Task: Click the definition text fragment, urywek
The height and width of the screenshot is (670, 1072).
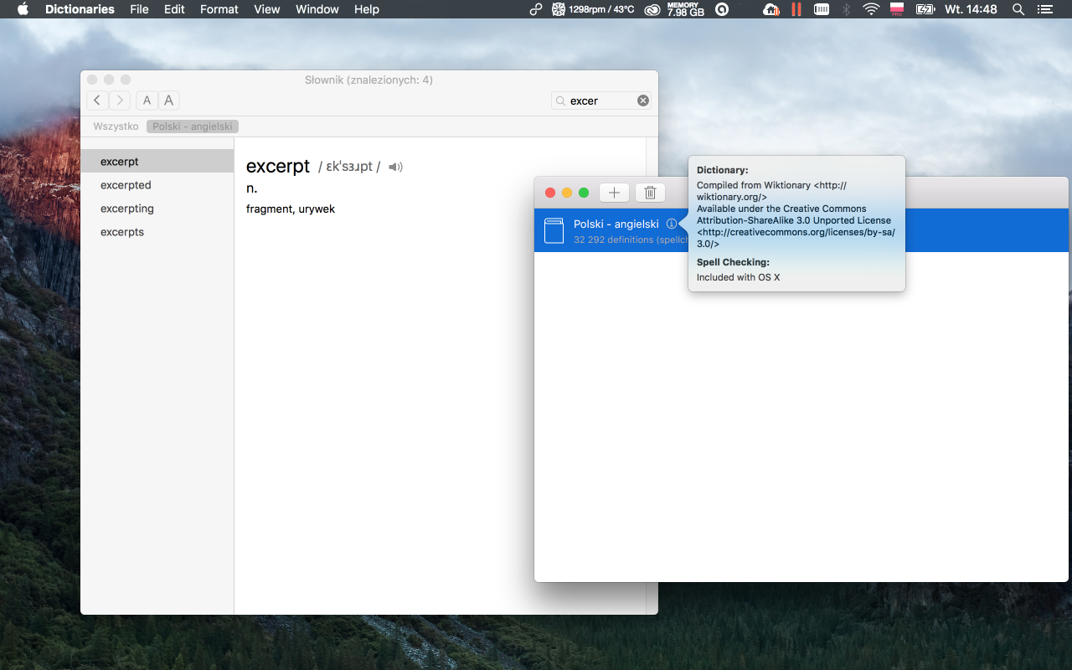Action: coord(291,209)
